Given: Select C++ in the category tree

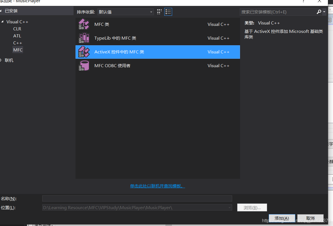Looking at the screenshot, I should point(17,43).
